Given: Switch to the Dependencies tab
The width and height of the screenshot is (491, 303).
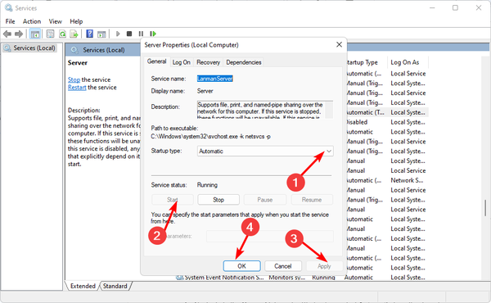Looking at the screenshot, I should 244,62.
